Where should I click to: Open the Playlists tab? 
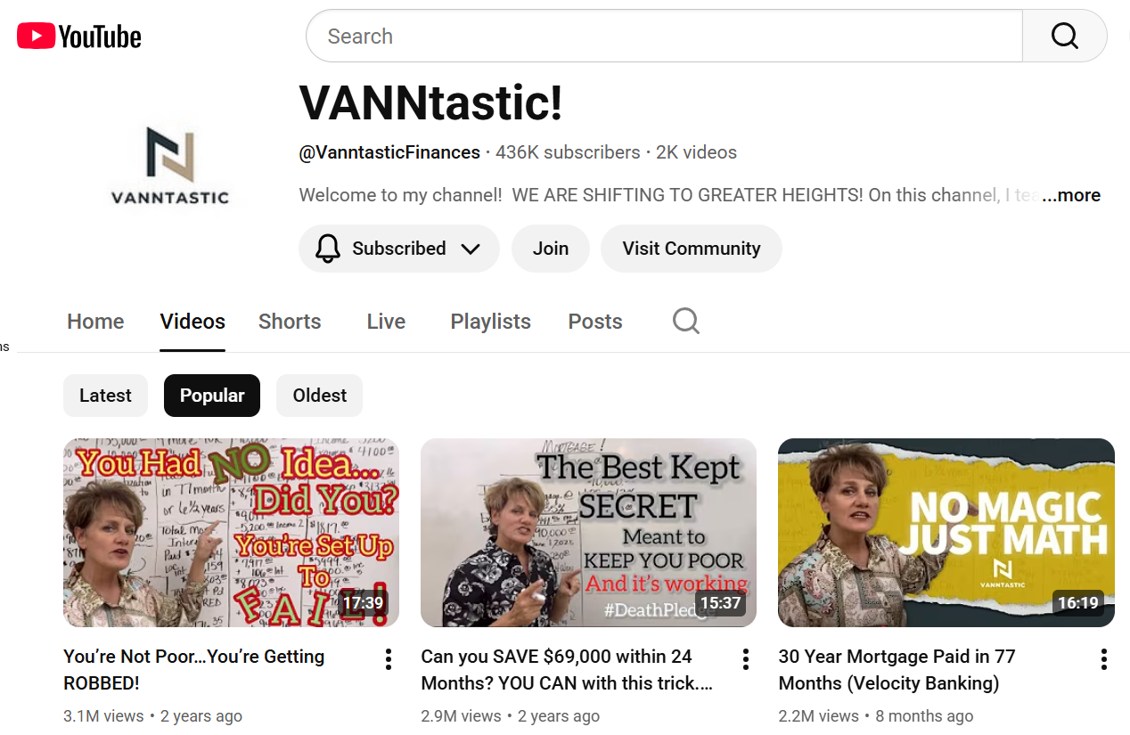pos(491,322)
